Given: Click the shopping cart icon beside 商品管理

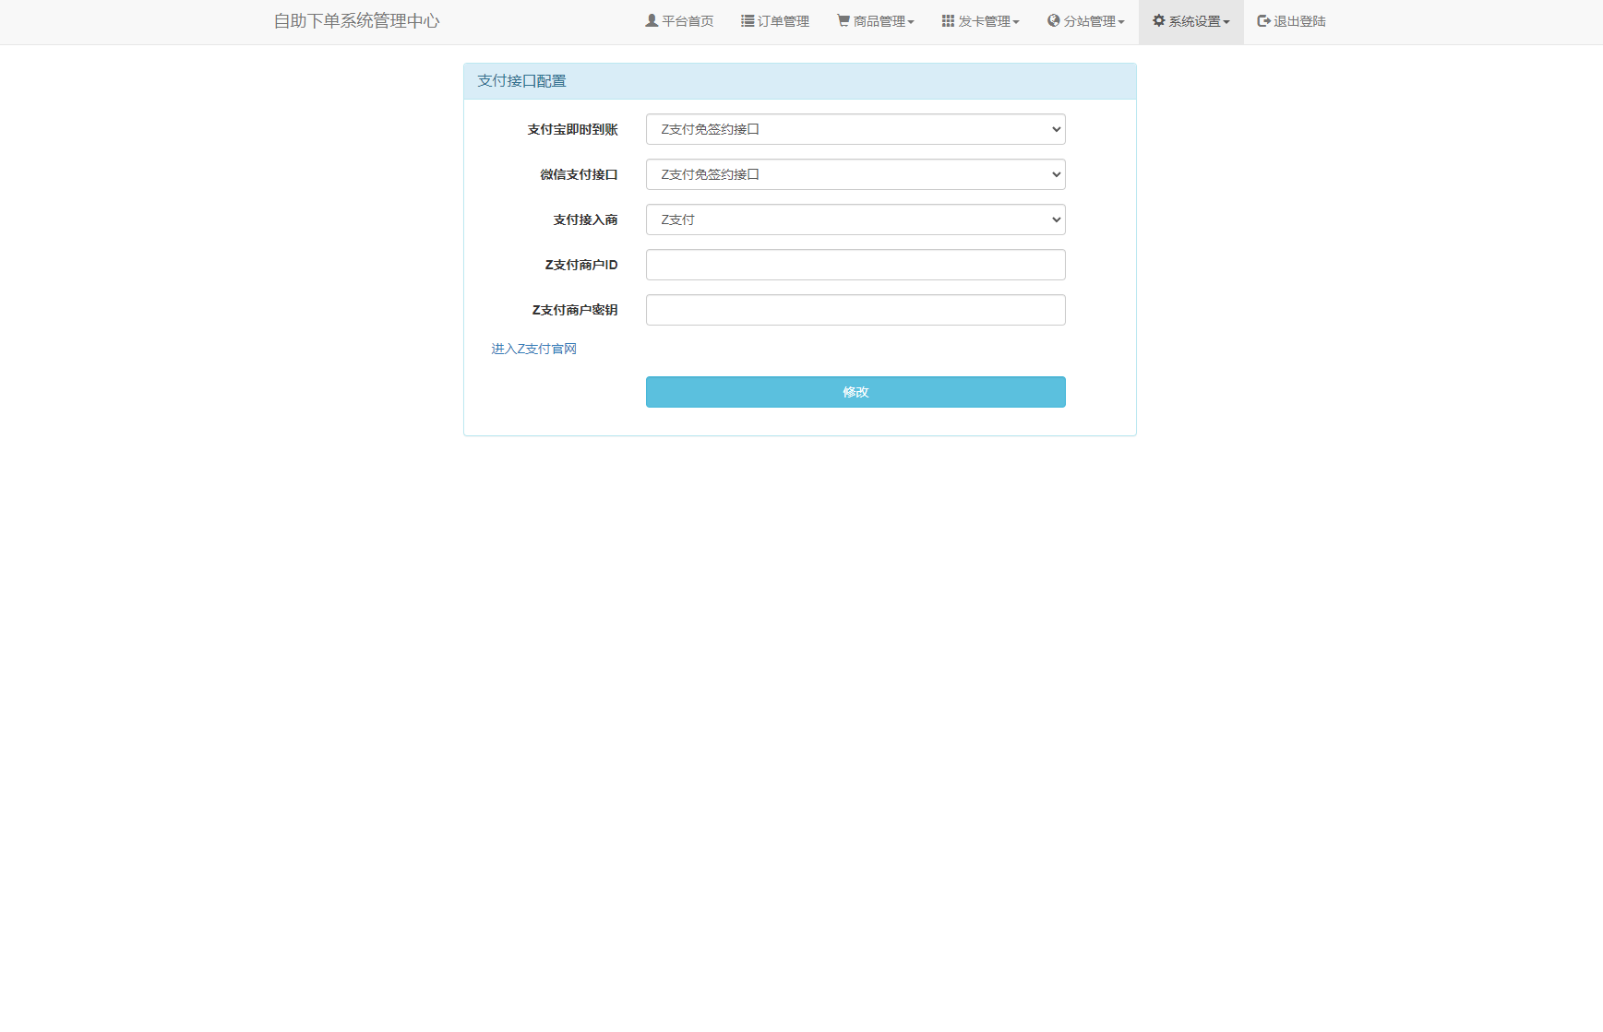Looking at the screenshot, I should 843,20.
